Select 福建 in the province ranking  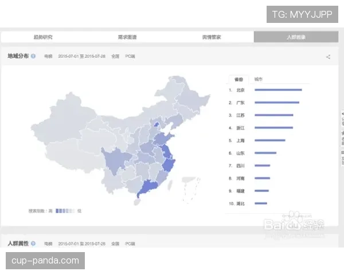[x=240, y=191]
